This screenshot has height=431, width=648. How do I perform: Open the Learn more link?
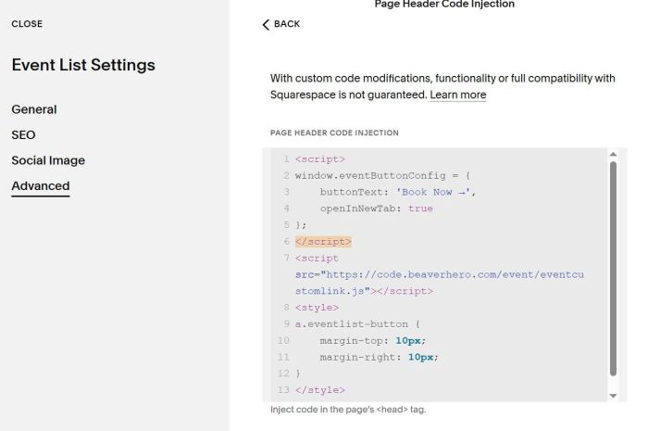(458, 95)
